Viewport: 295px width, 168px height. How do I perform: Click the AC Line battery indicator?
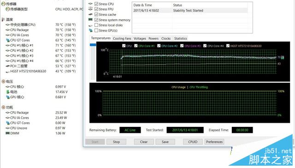coord(130,130)
